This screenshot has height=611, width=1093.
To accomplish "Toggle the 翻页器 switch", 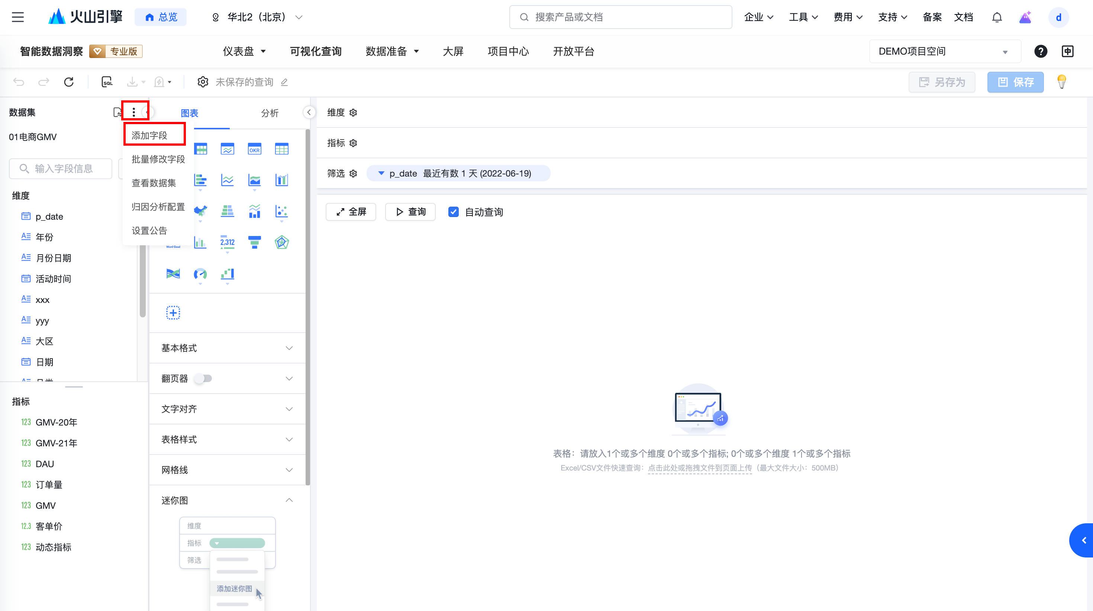I will (203, 378).
